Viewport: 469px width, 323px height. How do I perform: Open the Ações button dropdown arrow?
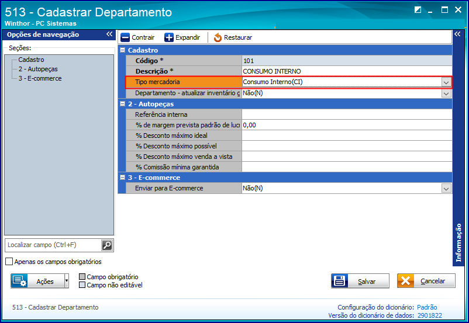pyautogui.click(x=67, y=281)
